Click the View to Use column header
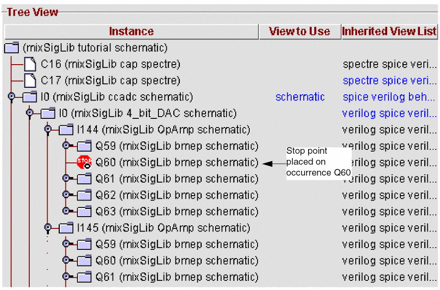This screenshot has width=440, height=290. click(x=299, y=31)
